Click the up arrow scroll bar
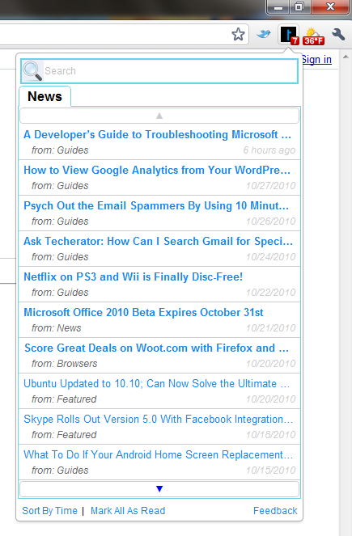The image size is (352, 536). (x=159, y=116)
